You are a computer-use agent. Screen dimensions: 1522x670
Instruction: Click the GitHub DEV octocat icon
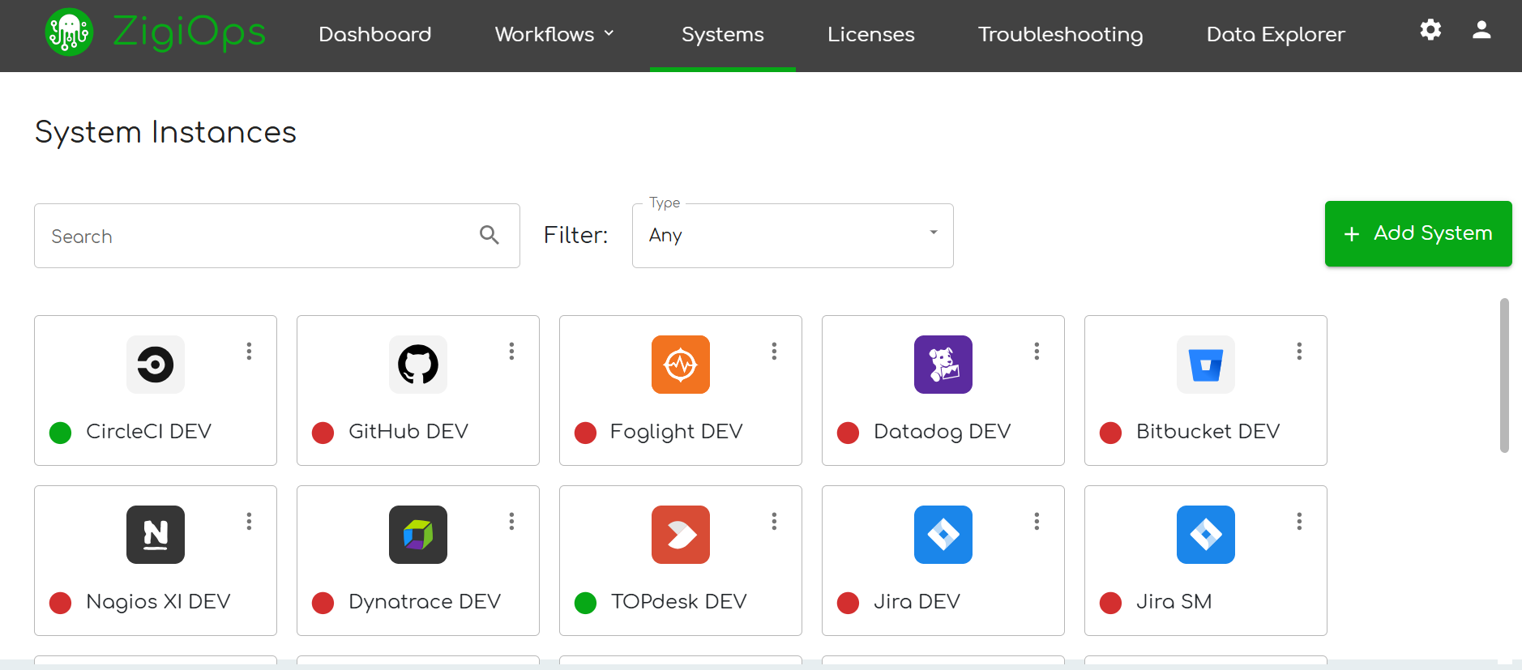point(418,365)
